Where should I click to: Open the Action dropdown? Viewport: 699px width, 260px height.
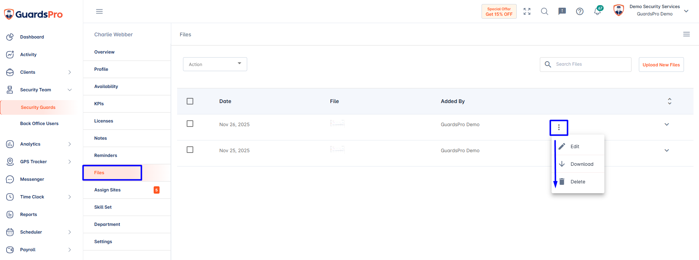click(215, 64)
